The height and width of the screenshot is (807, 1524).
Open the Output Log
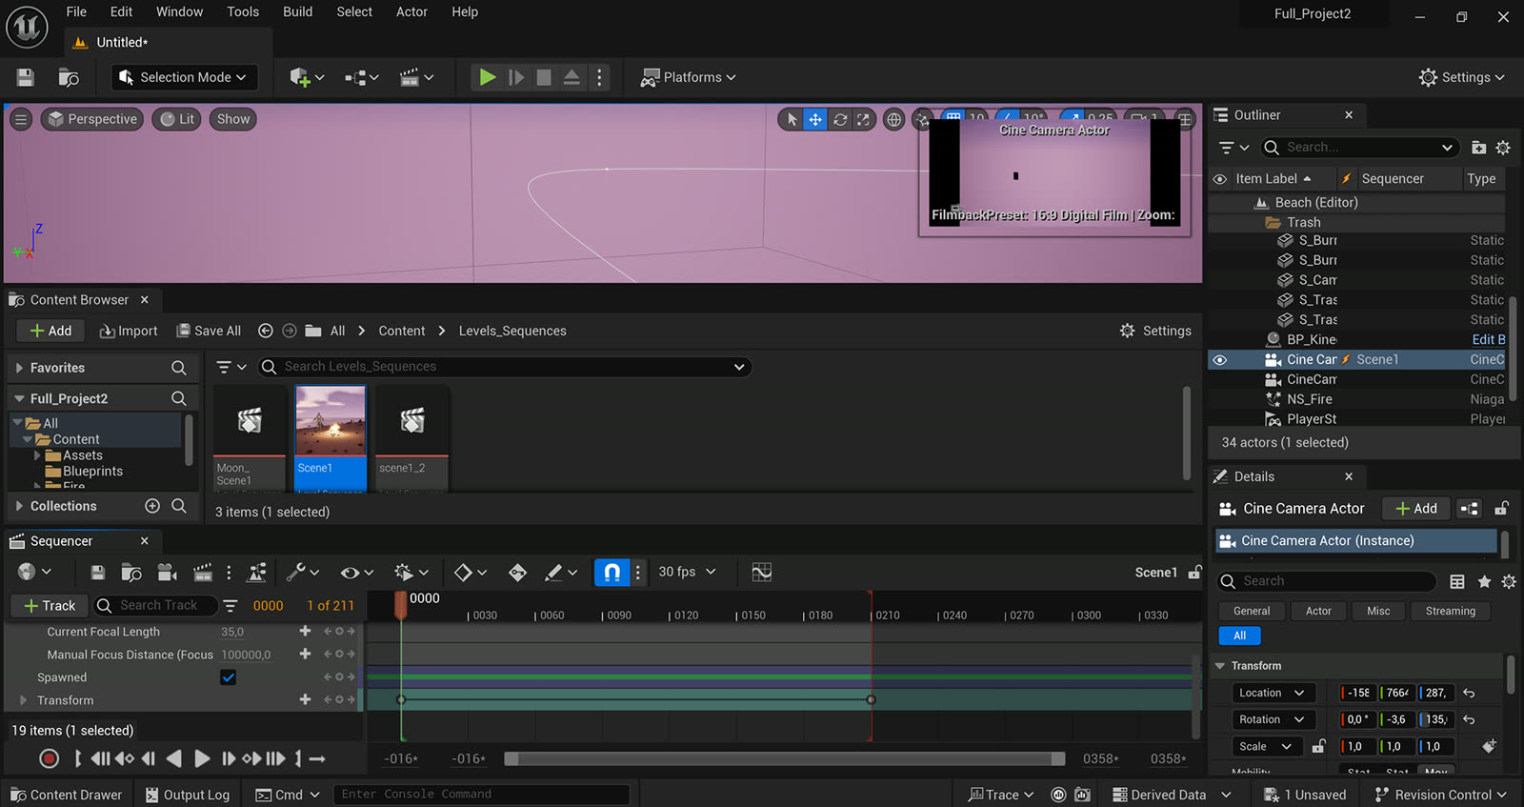(187, 795)
